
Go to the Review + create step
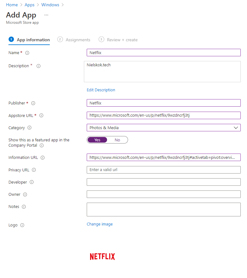point(118,40)
